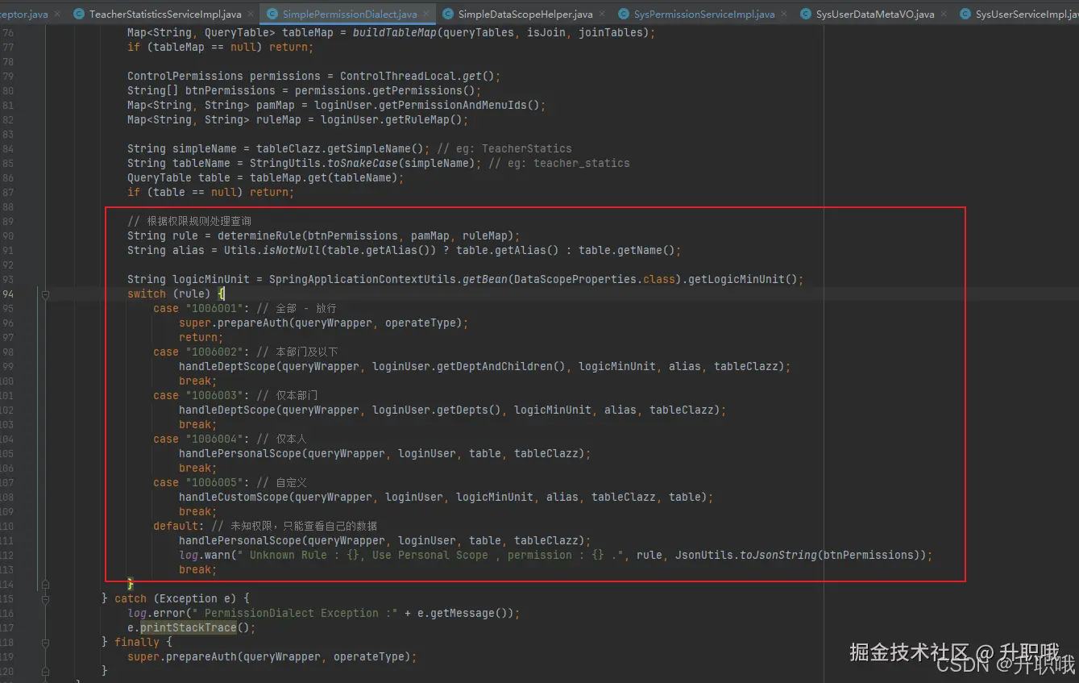
Task: Click line number 94 in the gutter
Action: (8, 294)
